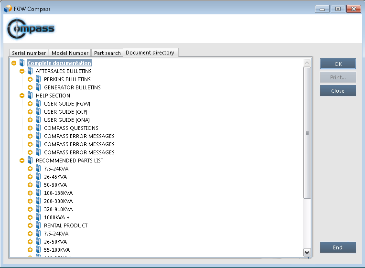
Task: Click the scroll down arrow of document tree
Action: pos(307,252)
